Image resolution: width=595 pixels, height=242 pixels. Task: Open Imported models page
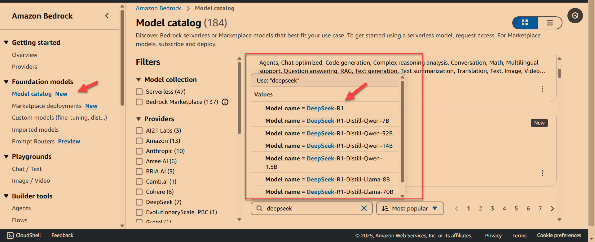pos(35,129)
